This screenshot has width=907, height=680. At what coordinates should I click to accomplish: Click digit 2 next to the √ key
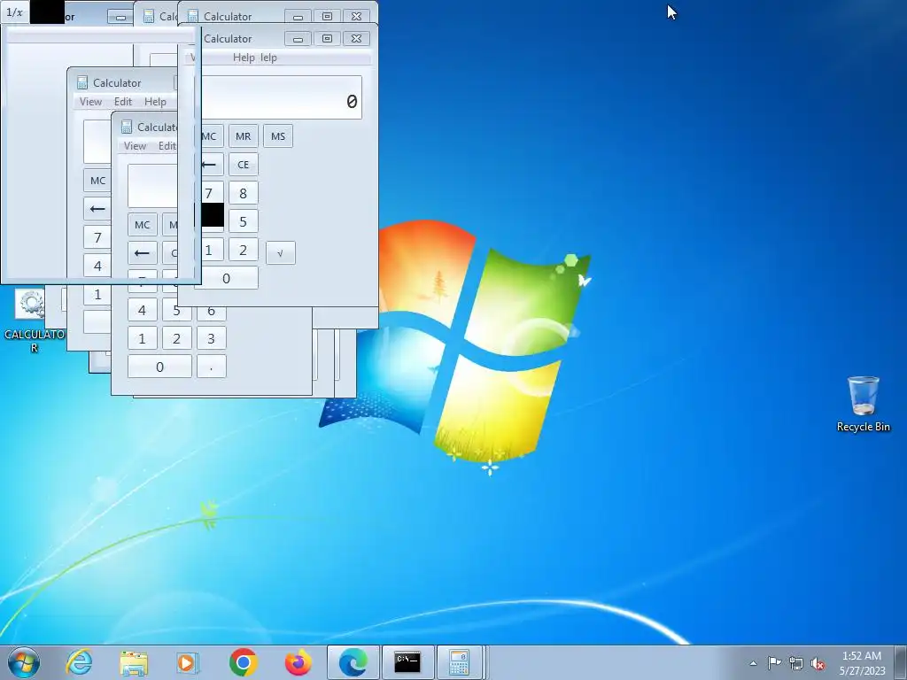point(243,250)
